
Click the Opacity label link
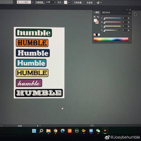coord(40,2)
